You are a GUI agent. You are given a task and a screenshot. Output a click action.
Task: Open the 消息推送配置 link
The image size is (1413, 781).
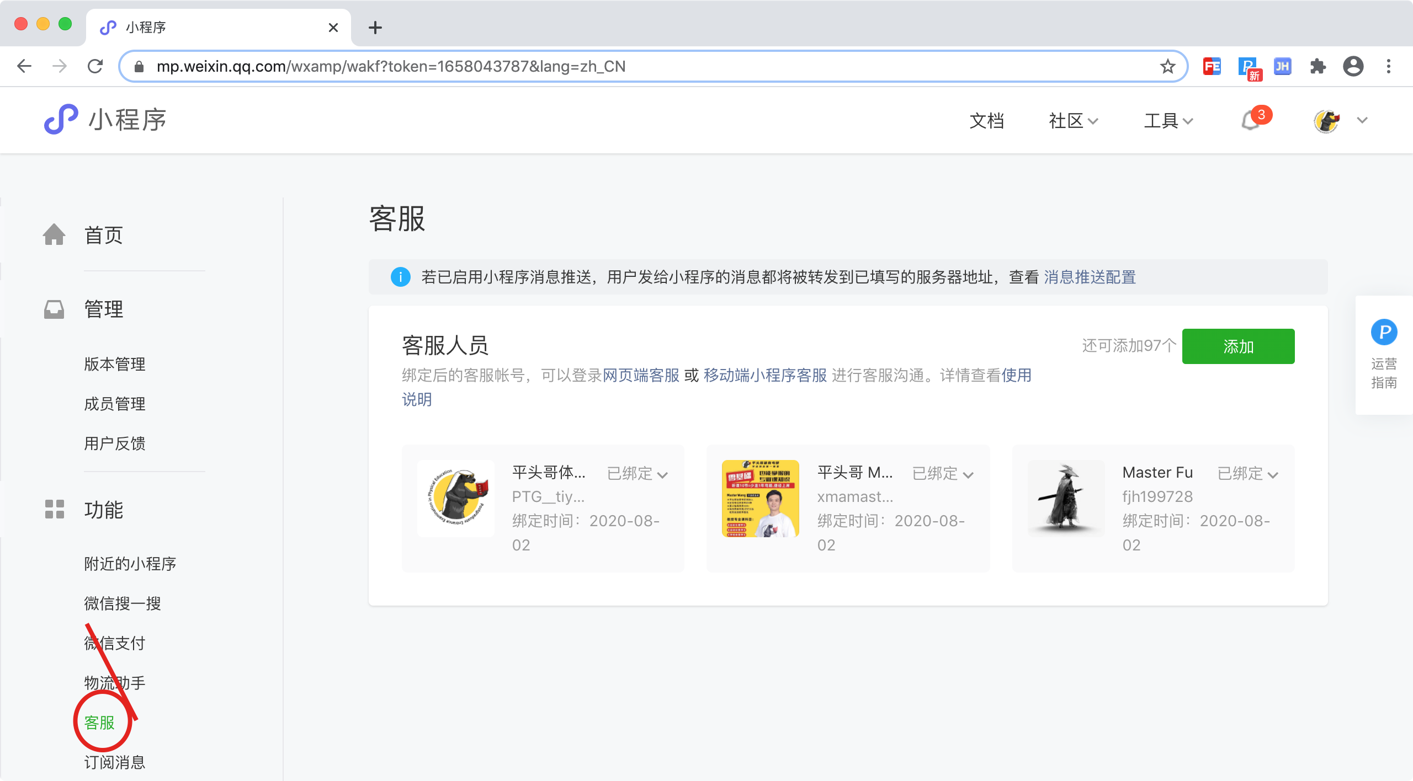[x=1090, y=277]
